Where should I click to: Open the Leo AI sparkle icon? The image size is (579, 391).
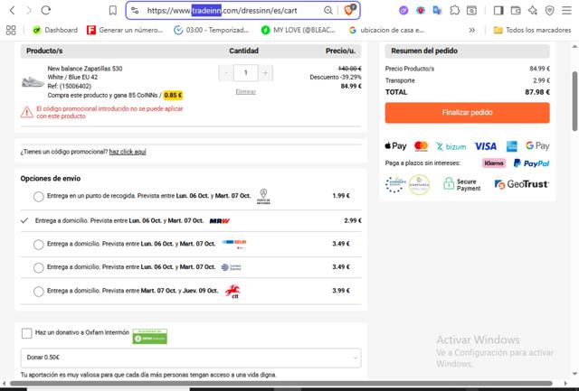pyautogui.click(x=533, y=10)
